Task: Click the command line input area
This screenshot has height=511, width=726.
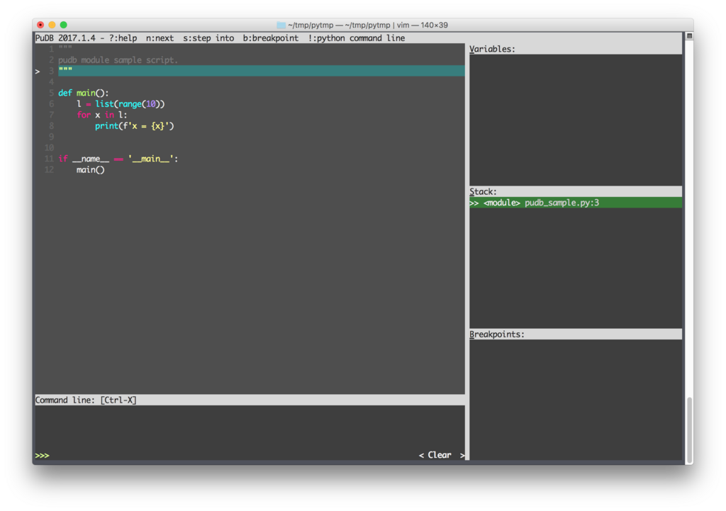Action: tap(213, 455)
